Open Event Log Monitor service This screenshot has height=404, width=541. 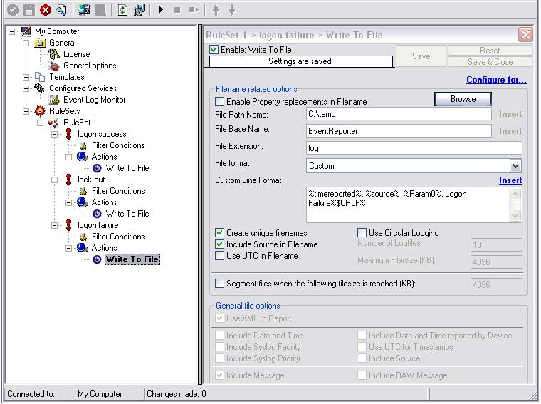[94, 100]
